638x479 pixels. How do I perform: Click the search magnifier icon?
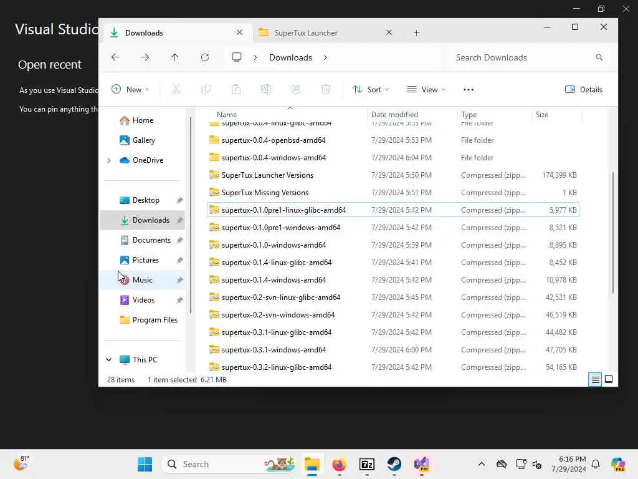599,57
